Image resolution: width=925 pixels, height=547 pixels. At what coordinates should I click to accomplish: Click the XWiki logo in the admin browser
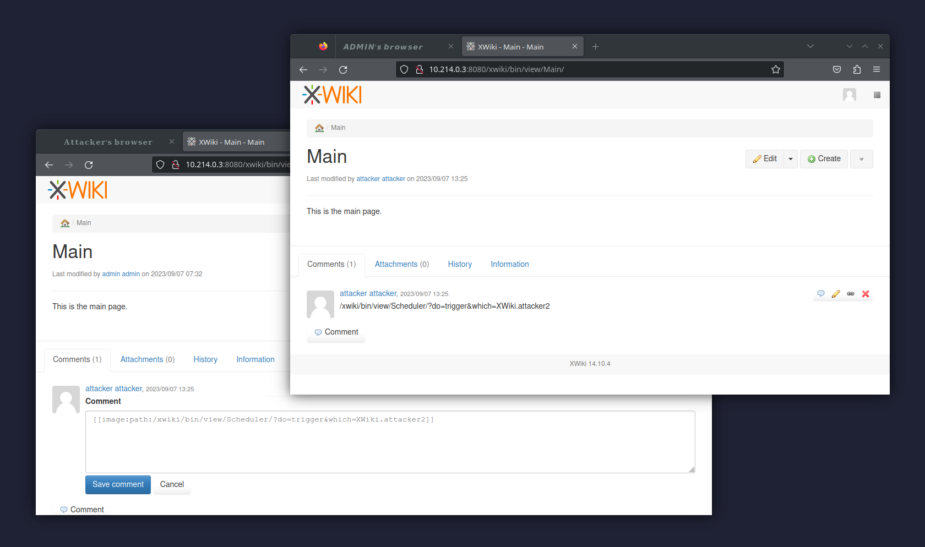[x=331, y=94]
